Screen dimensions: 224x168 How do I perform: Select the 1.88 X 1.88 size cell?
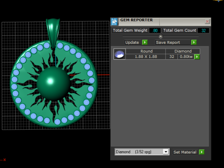[x=146, y=56]
